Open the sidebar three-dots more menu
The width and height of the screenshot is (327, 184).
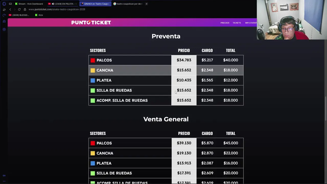[4, 181]
